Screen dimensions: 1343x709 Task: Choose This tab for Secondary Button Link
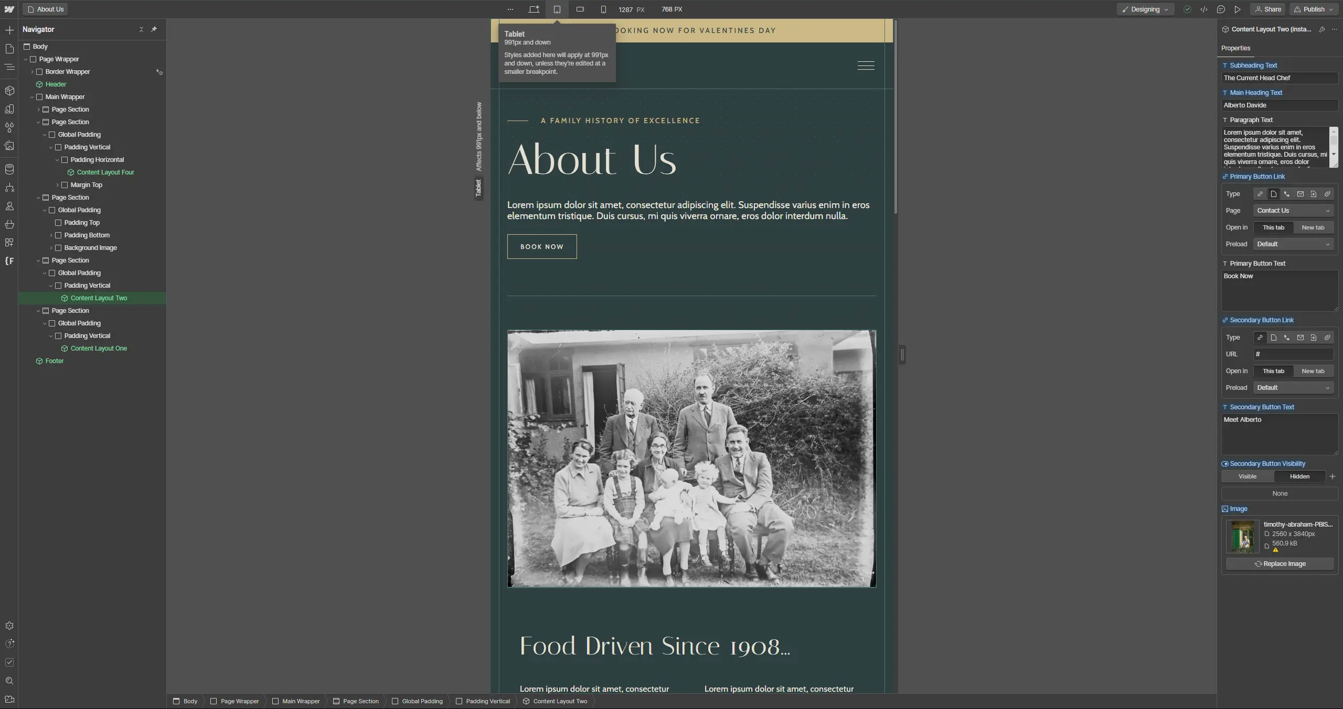tap(1273, 371)
